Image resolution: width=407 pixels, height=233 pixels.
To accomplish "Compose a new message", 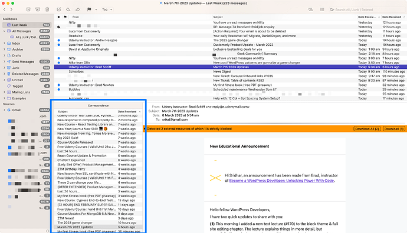I will (59, 9).
